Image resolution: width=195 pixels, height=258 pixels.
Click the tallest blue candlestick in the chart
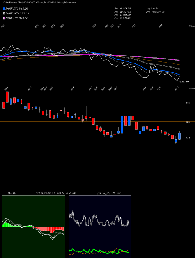click(122, 125)
